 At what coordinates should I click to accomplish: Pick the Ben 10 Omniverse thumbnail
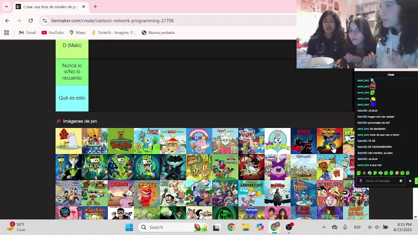pyautogui.click(x=121, y=167)
